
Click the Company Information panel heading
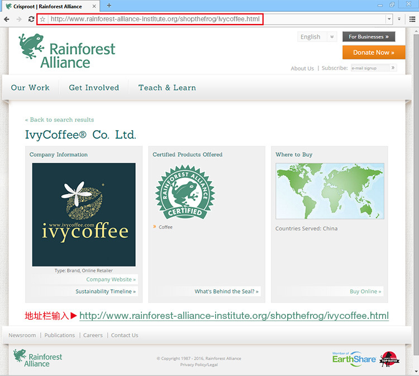[x=59, y=154]
